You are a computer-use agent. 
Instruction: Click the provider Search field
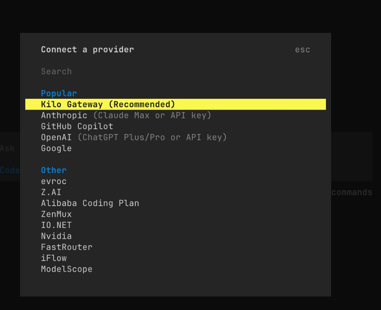[x=176, y=72]
